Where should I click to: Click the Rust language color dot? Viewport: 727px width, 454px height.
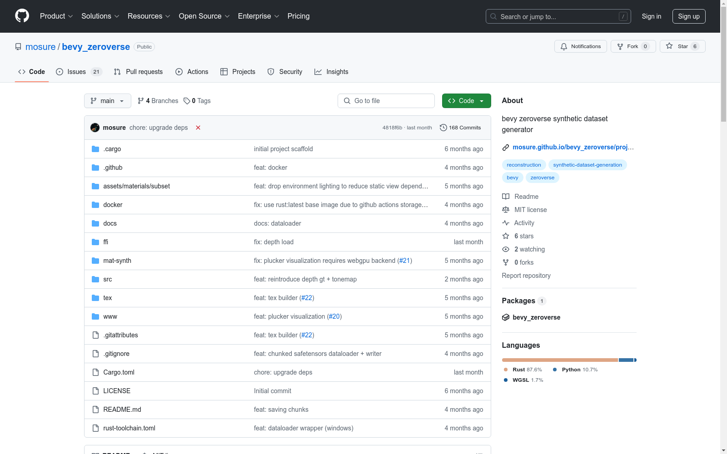coord(506,370)
